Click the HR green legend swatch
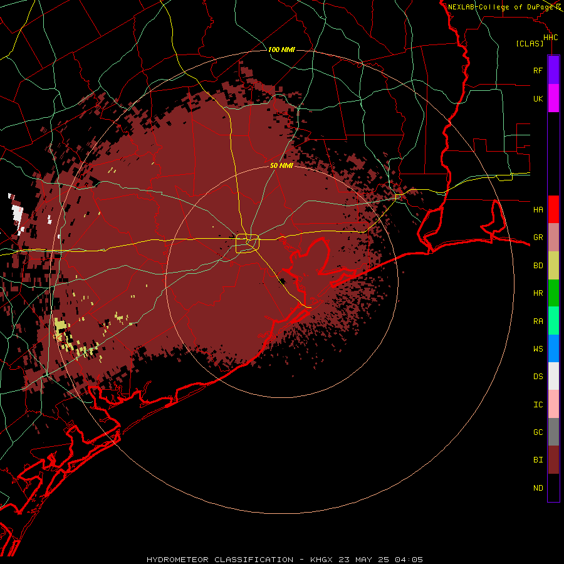Image resolution: width=564 pixels, height=564 pixels. tap(553, 293)
